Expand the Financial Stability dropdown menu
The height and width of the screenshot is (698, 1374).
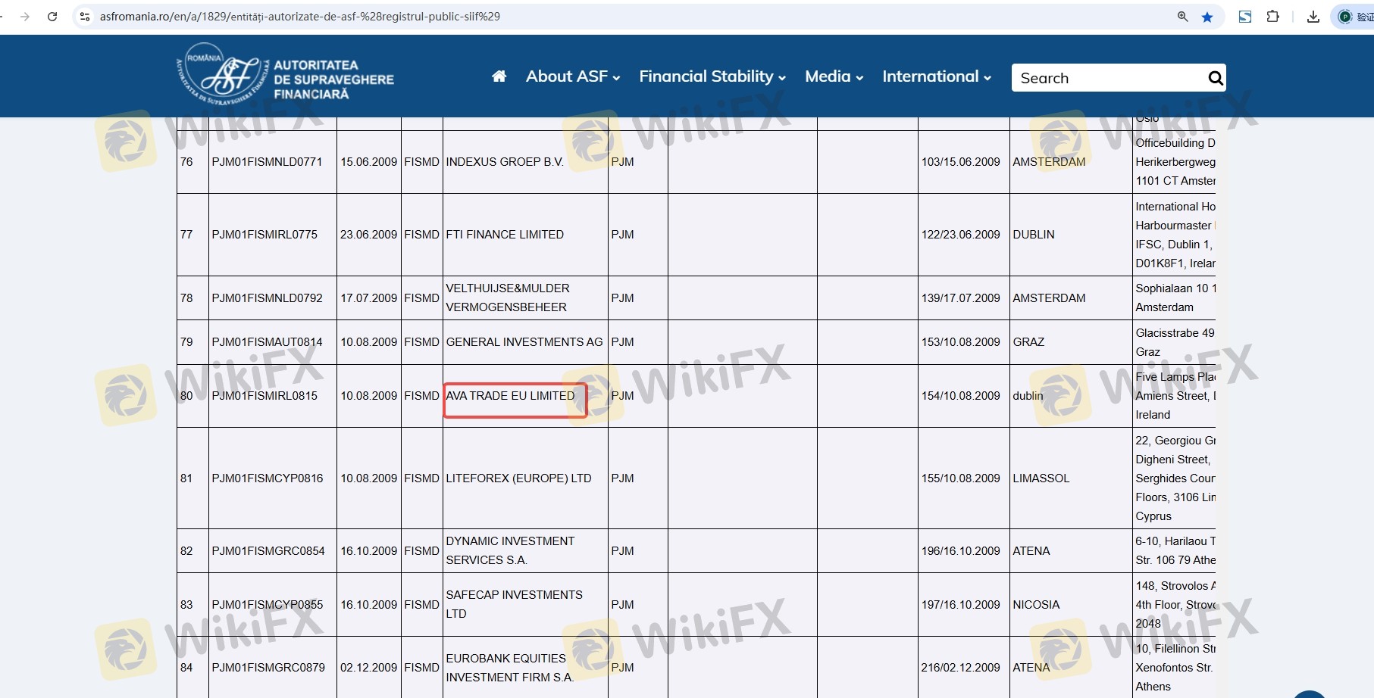click(712, 76)
